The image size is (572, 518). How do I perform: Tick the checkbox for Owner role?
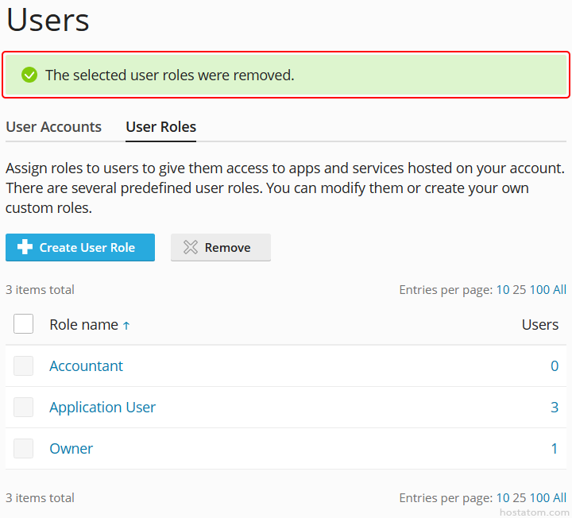point(23,449)
